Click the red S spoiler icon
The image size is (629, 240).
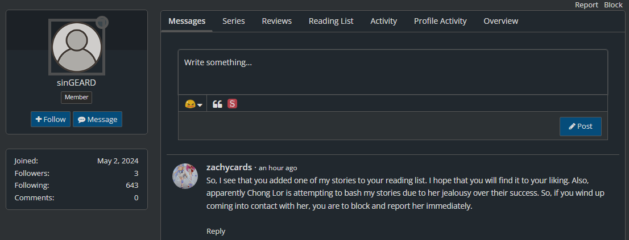pos(232,104)
